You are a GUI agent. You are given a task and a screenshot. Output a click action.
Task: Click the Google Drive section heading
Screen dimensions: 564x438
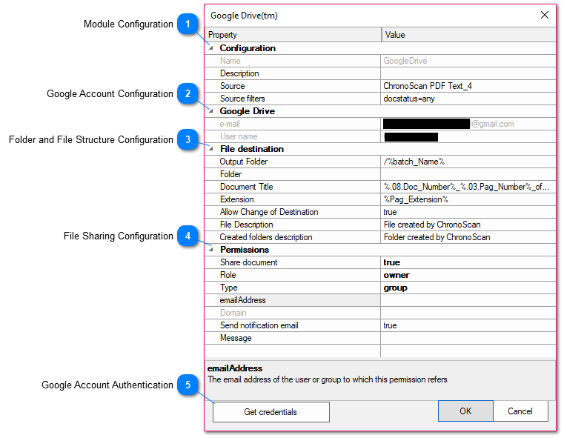[248, 111]
